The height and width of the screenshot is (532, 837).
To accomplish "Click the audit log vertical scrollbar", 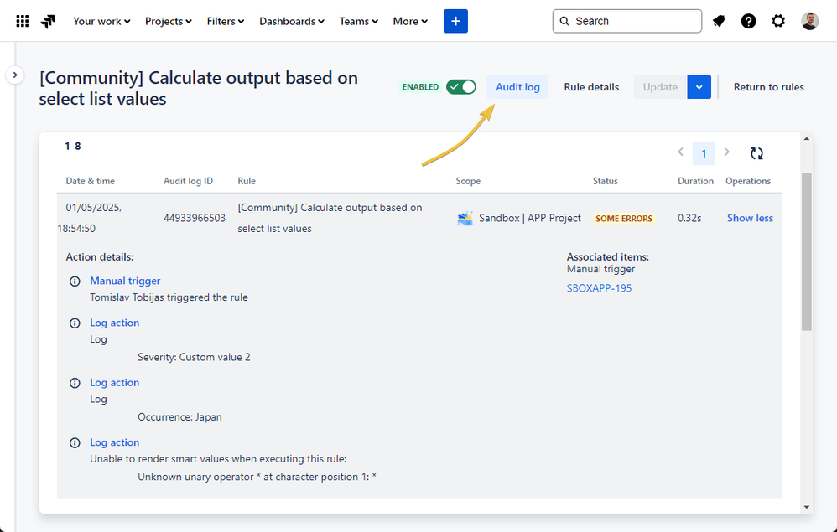I will [807, 251].
